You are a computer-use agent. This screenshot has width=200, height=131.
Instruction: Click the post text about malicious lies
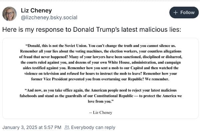[92, 29]
